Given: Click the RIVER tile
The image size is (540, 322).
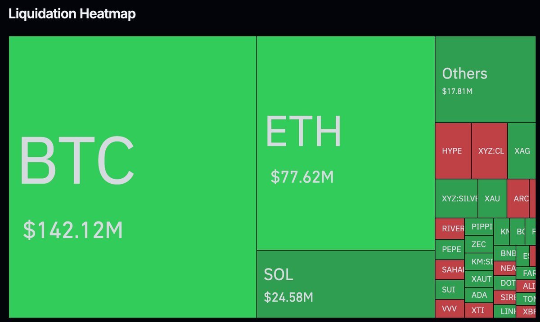Looking at the screenshot, I should pyautogui.click(x=450, y=229).
